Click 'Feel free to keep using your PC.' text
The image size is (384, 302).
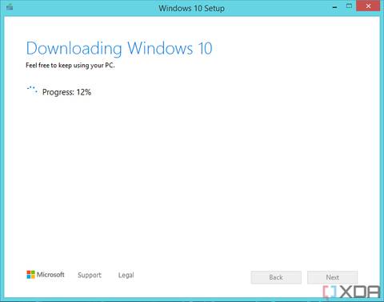[70, 66]
